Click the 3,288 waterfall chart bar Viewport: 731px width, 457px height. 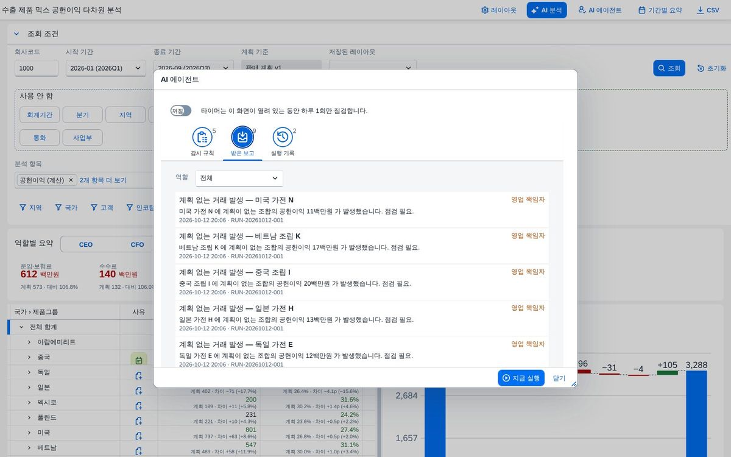[x=696, y=414]
